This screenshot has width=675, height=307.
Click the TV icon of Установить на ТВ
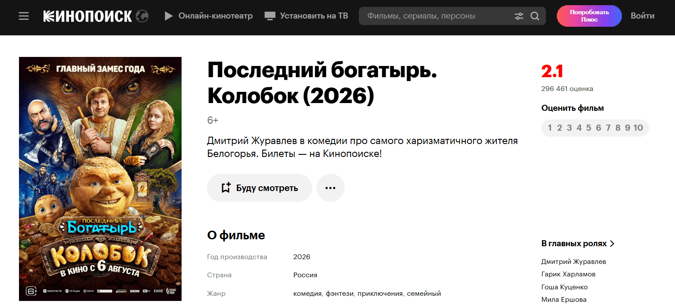(270, 16)
